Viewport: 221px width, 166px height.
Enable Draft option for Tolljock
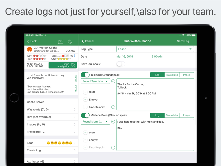[x=85, y=92]
